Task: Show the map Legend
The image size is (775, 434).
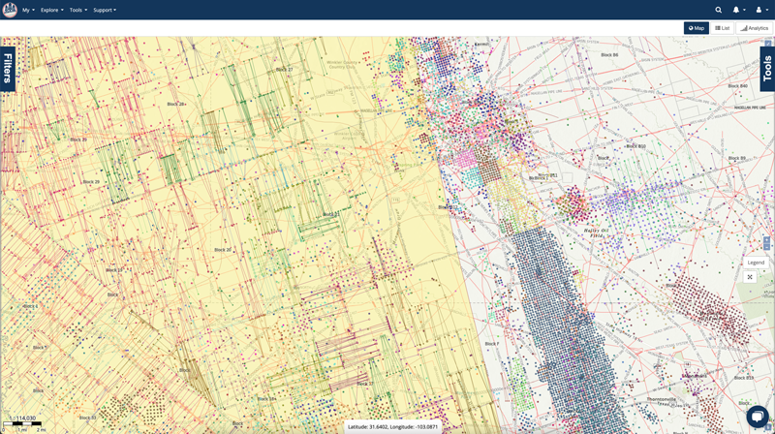Action: point(756,263)
